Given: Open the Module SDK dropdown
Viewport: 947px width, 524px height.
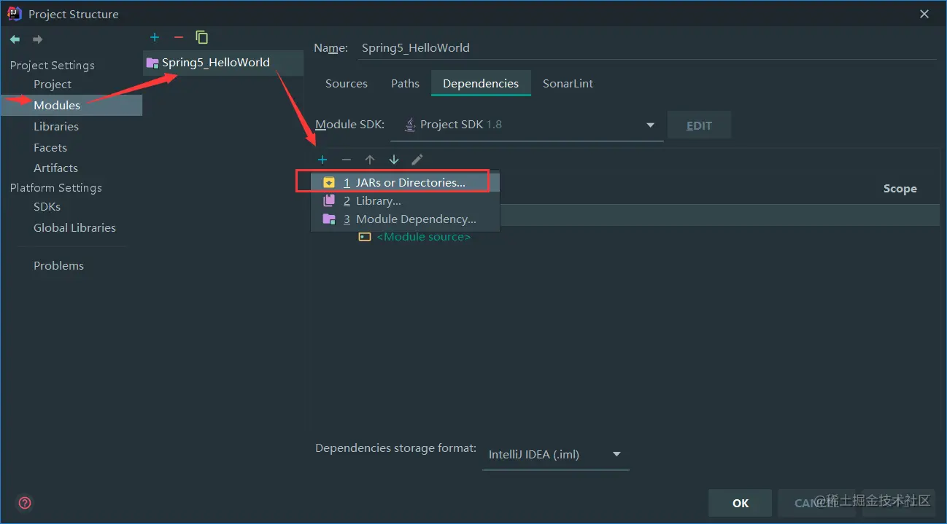Looking at the screenshot, I should point(527,125).
